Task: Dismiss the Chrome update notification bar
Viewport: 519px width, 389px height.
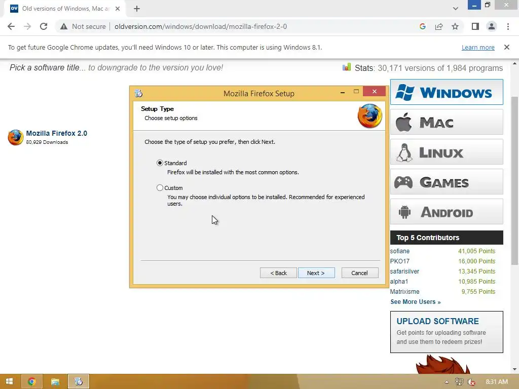Action: point(507,47)
